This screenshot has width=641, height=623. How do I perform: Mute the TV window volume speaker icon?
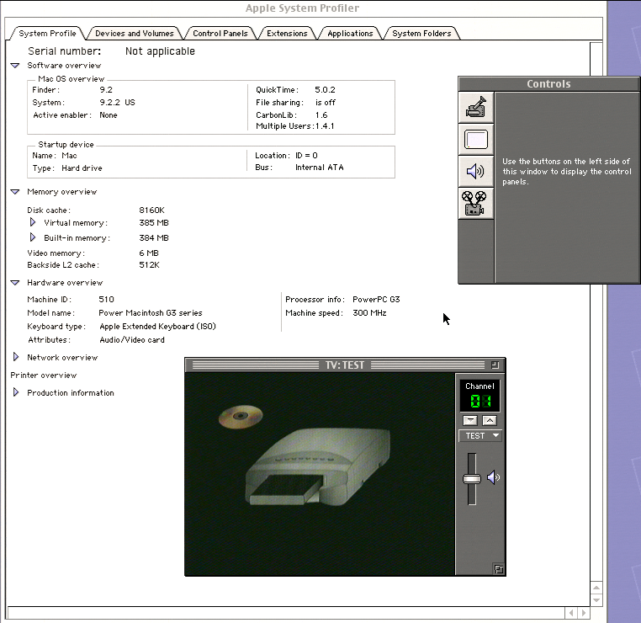click(x=494, y=477)
